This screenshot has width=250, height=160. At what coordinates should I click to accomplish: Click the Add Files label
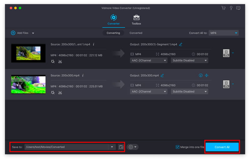(22, 33)
